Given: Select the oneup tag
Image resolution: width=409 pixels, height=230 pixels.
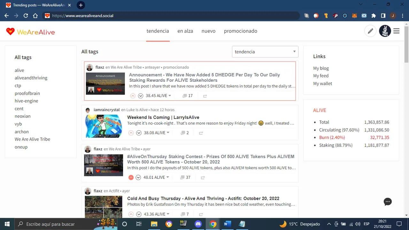Looking at the screenshot, I should pos(21,147).
